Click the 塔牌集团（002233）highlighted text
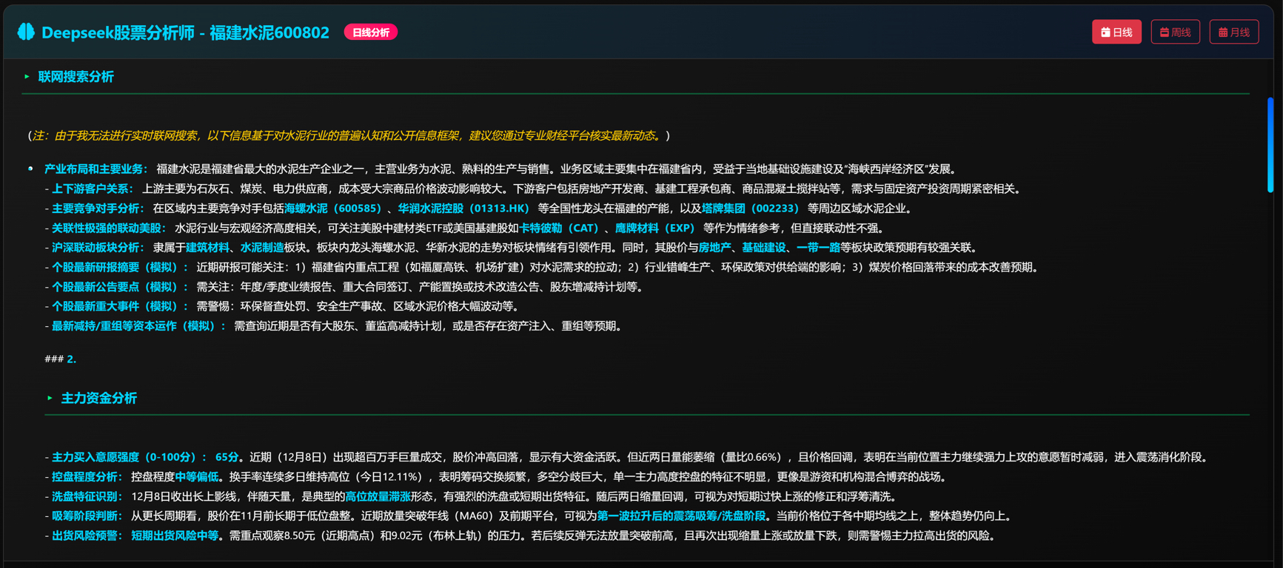Viewport: 1283px width, 568px height. pos(753,209)
